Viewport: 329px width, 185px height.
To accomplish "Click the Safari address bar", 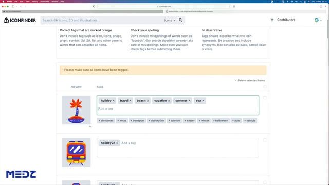I will (164, 6).
